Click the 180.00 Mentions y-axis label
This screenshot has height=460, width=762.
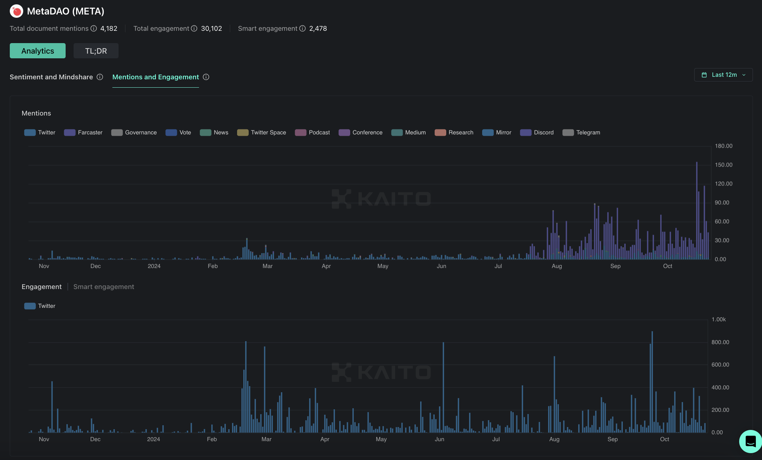(x=724, y=146)
